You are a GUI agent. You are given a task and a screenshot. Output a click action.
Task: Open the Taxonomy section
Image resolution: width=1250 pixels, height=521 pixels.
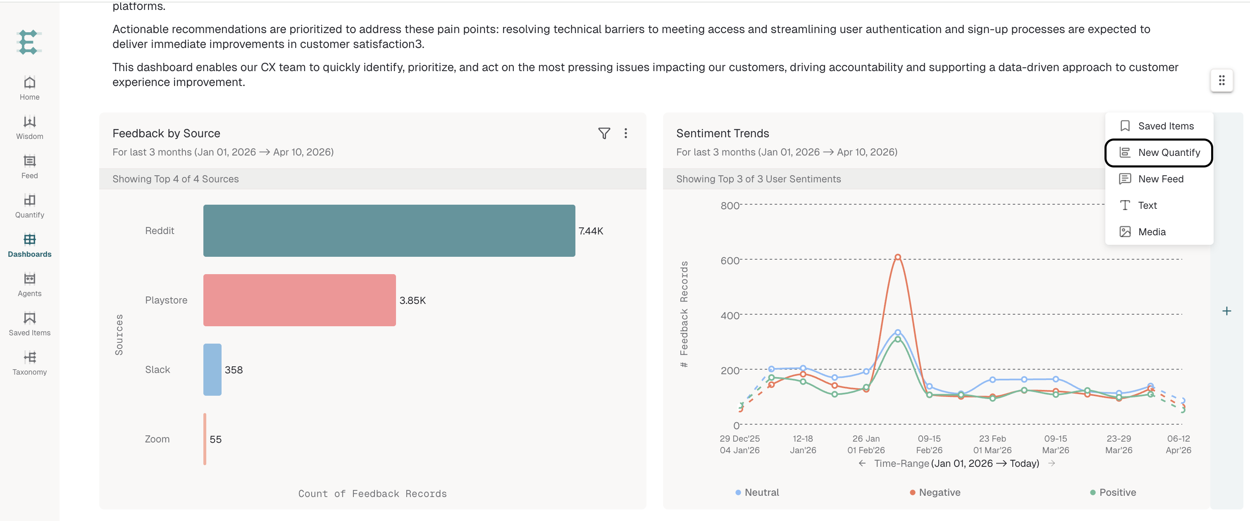30,363
